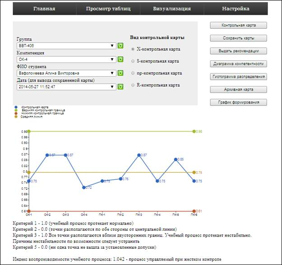Show Гистограмма распределения
282x265 pixels.
tap(239, 77)
